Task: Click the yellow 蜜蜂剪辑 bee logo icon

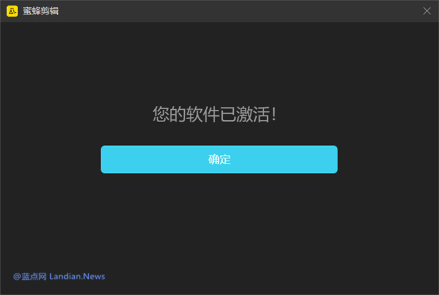Action: 12,11
